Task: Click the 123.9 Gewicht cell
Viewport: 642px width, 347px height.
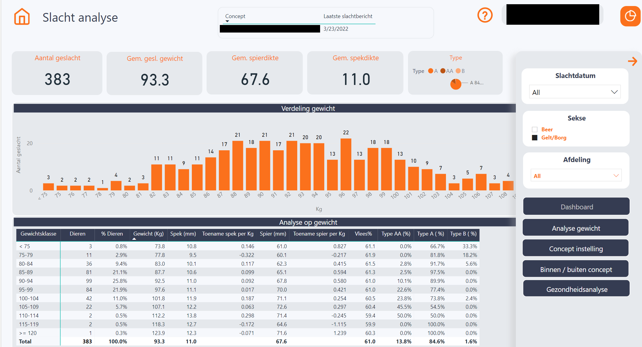Action: (x=158, y=333)
